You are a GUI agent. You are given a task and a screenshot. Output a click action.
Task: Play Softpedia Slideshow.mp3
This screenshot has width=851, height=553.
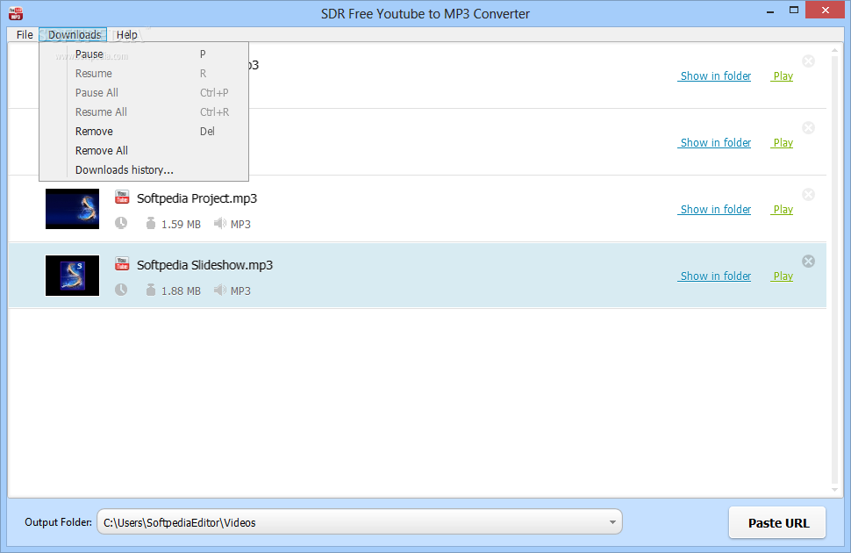[783, 276]
